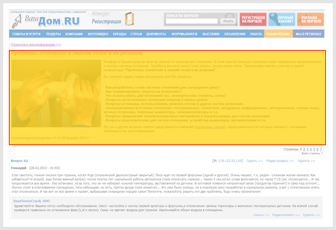Go to Товары и услуги menu
The width and height of the screenshot is (336, 230).
[x=26, y=34]
